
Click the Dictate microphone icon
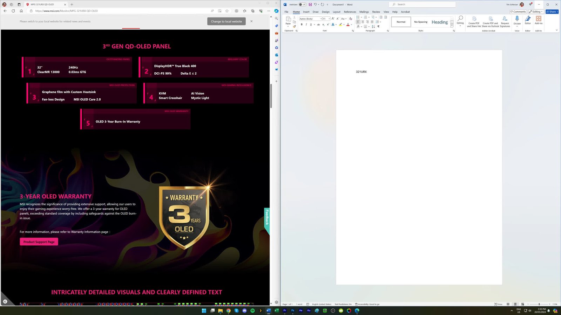517,19
